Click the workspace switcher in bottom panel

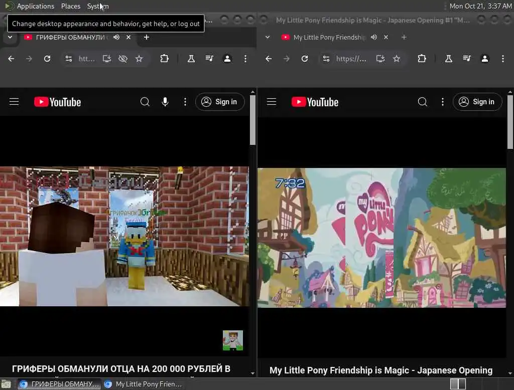click(x=458, y=384)
